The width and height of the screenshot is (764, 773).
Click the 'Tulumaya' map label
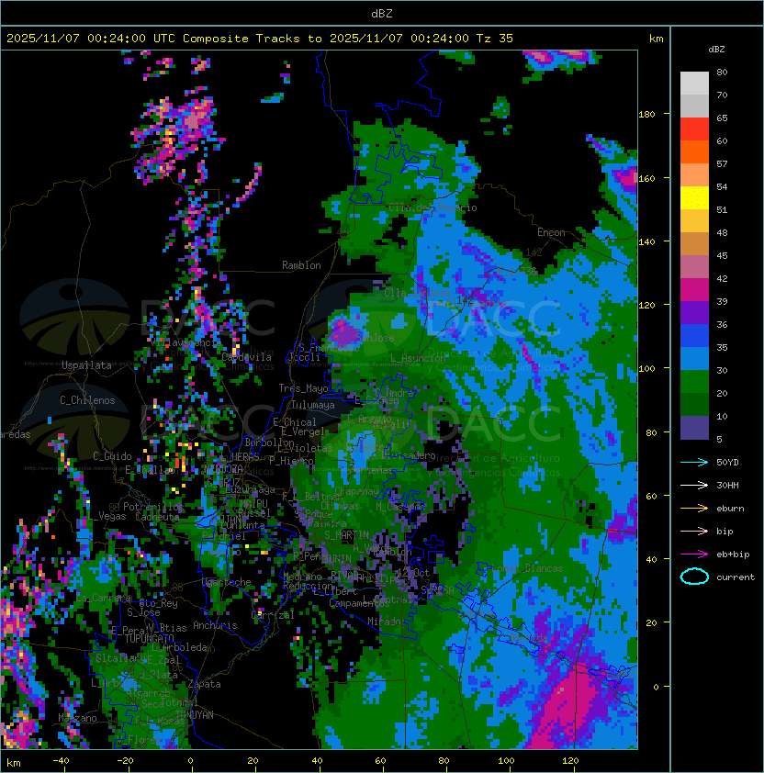[313, 405]
